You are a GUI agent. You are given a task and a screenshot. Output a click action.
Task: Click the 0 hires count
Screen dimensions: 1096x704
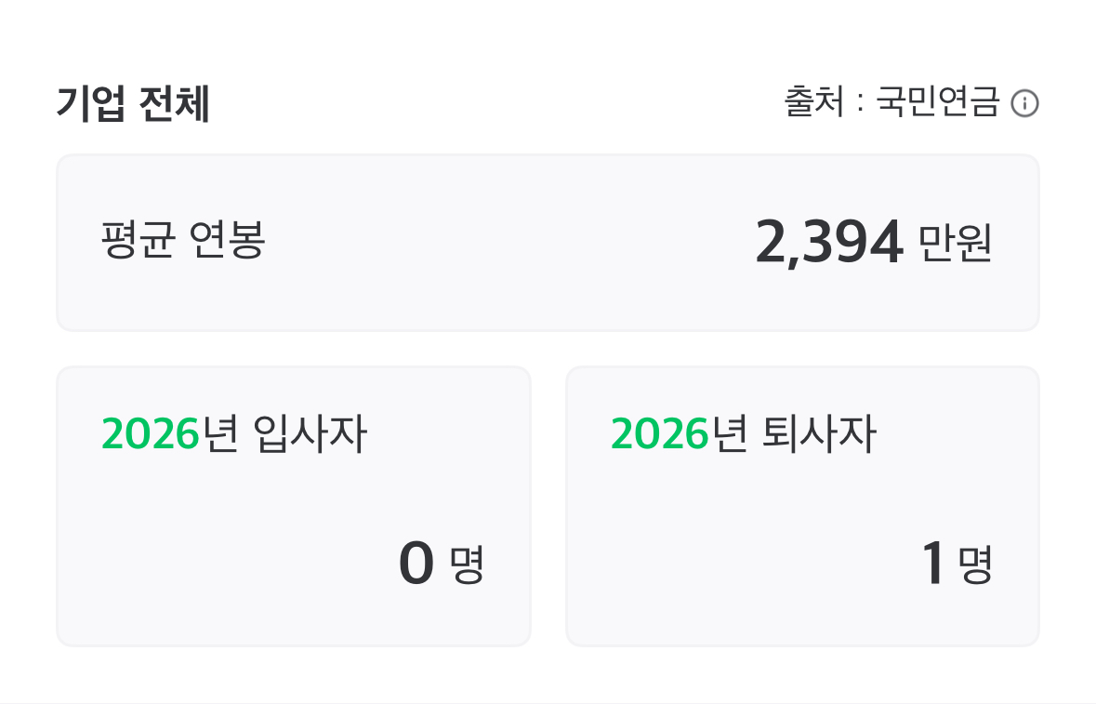[416, 564]
